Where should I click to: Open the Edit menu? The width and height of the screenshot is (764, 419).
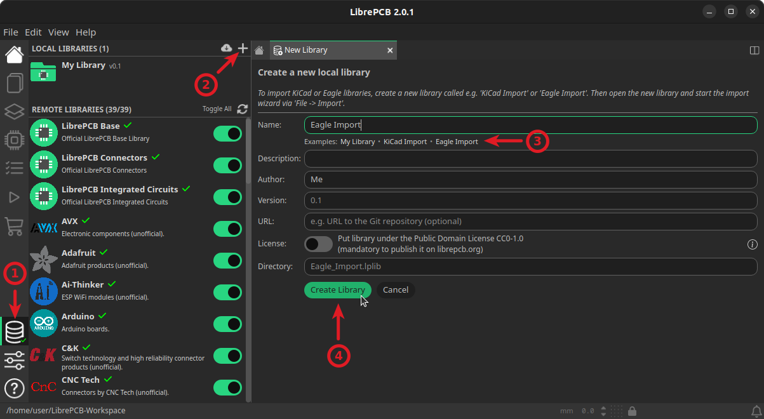click(x=33, y=32)
